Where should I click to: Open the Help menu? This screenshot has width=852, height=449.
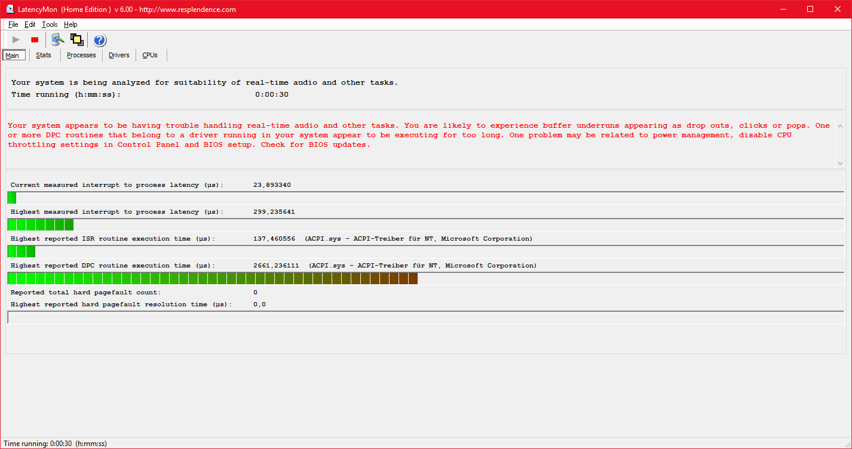[x=71, y=24]
